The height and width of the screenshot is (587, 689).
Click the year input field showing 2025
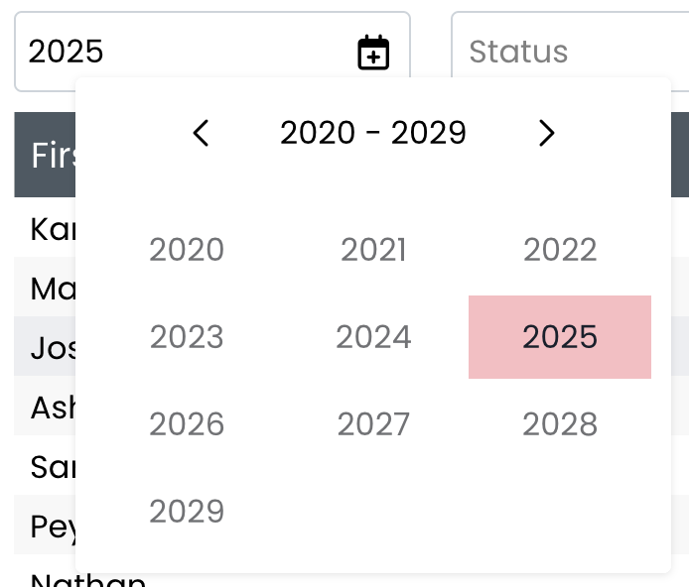tap(179, 52)
